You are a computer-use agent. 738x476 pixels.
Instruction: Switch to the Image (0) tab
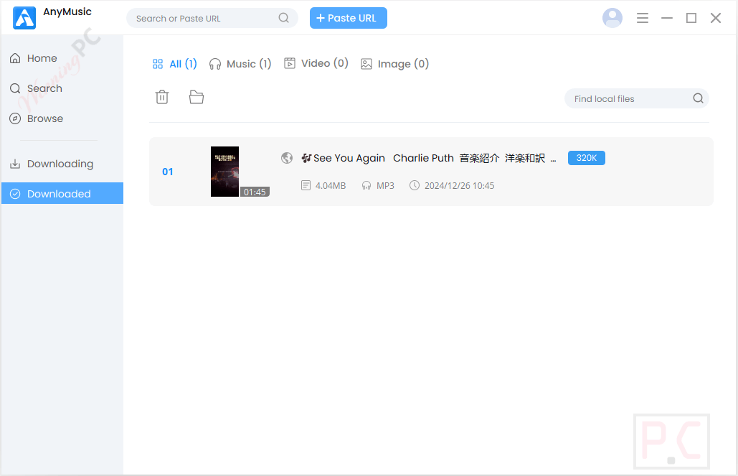pos(394,64)
